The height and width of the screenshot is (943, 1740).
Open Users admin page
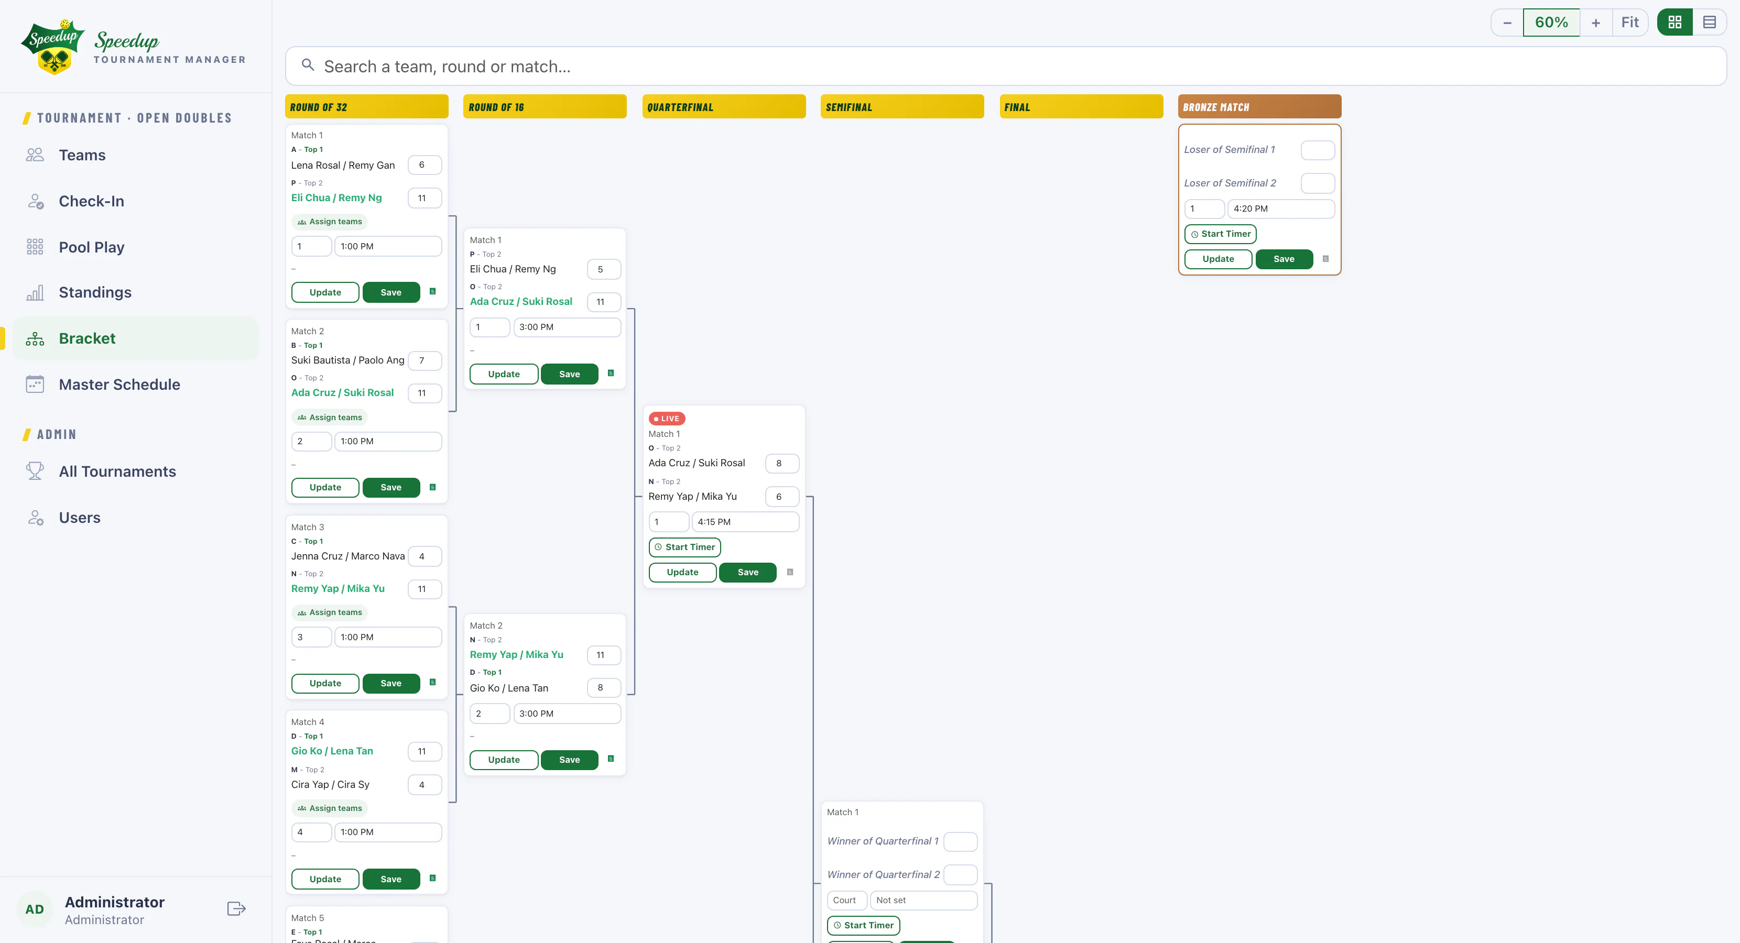pos(136,517)
